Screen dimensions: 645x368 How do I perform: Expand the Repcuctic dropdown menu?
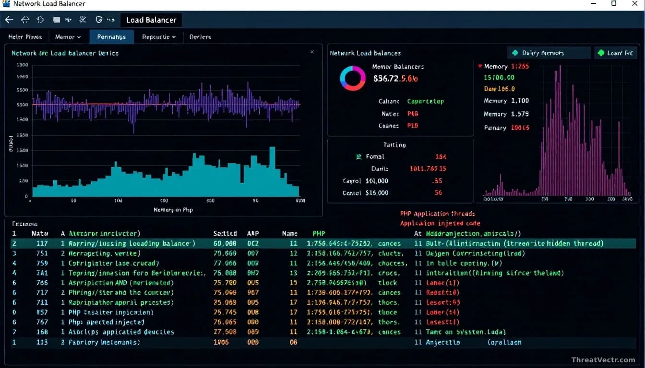click(159, 37)
